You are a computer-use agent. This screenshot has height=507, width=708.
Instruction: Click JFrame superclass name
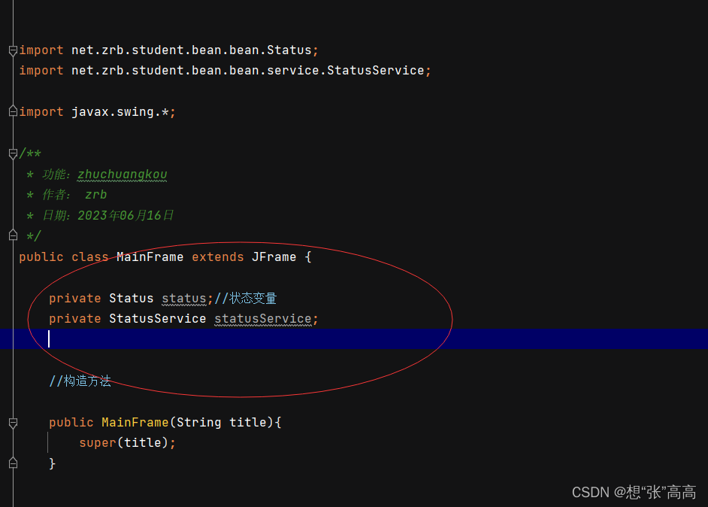[274, 257]
